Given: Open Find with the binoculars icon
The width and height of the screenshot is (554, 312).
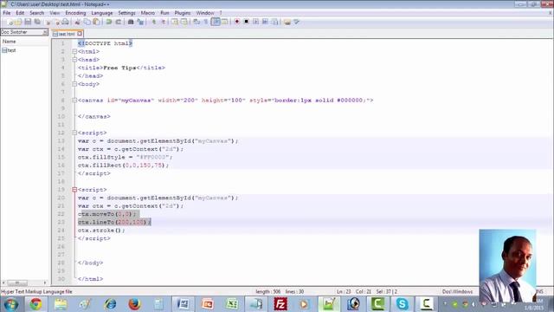Looking at the screenshot, I should click(131, 22).
